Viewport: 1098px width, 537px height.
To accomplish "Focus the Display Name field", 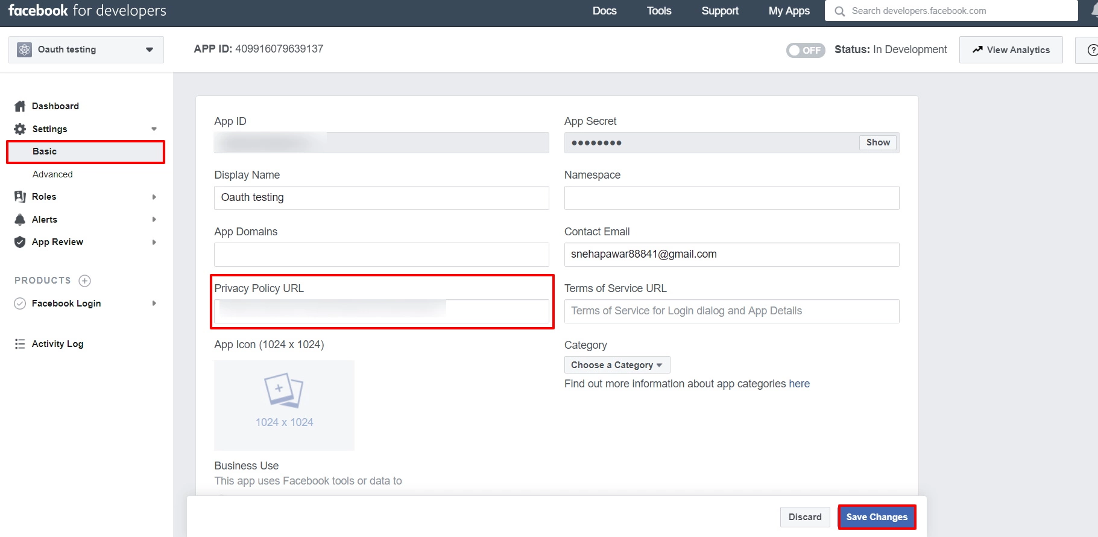I will (382, 198).
